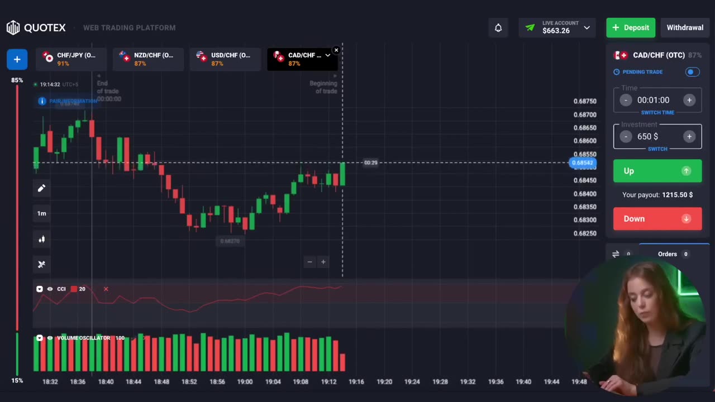Click the 15% sentiment label
The height and width of the screenshot is (402, 715).
pyautogui.click(x=17, y=381)
